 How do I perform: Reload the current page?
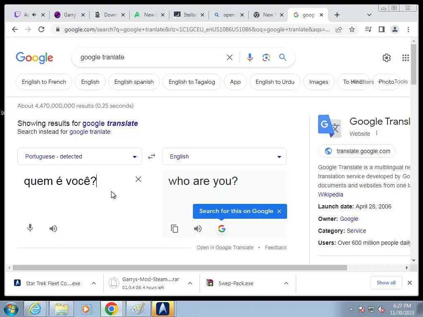point(41,29)
